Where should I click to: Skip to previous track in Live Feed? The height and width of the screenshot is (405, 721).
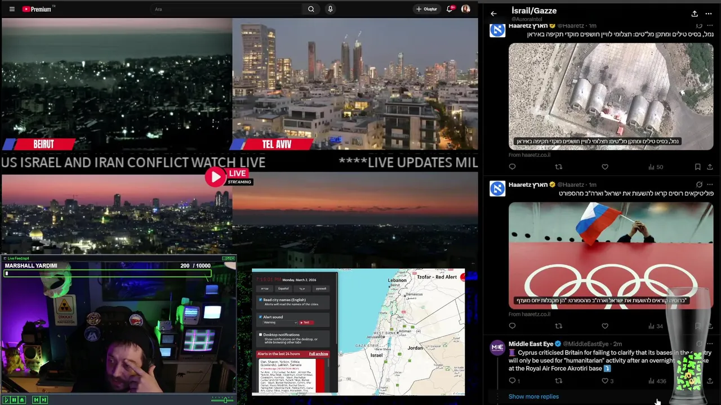[36, 400]
